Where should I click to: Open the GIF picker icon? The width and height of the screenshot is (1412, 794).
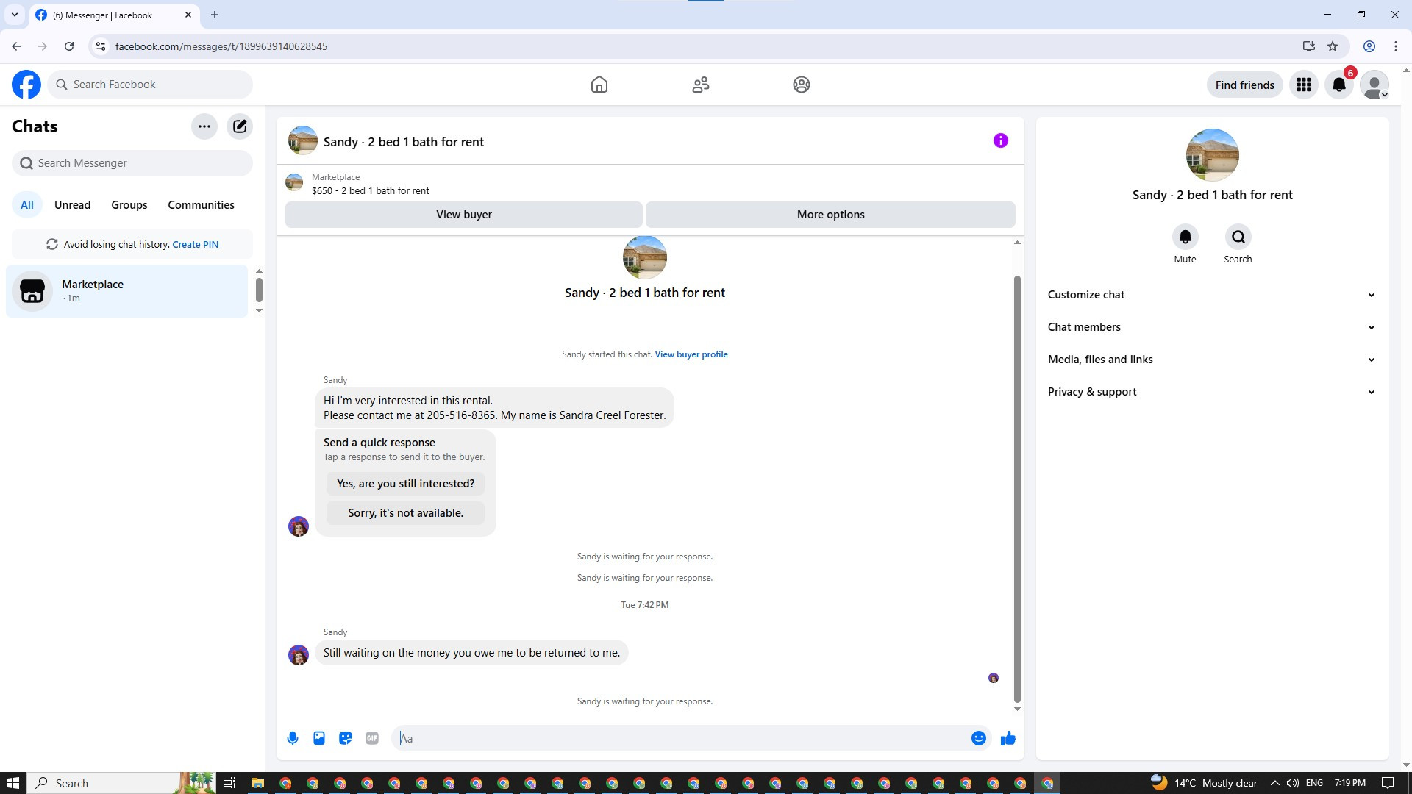click(x=372, y=738)
